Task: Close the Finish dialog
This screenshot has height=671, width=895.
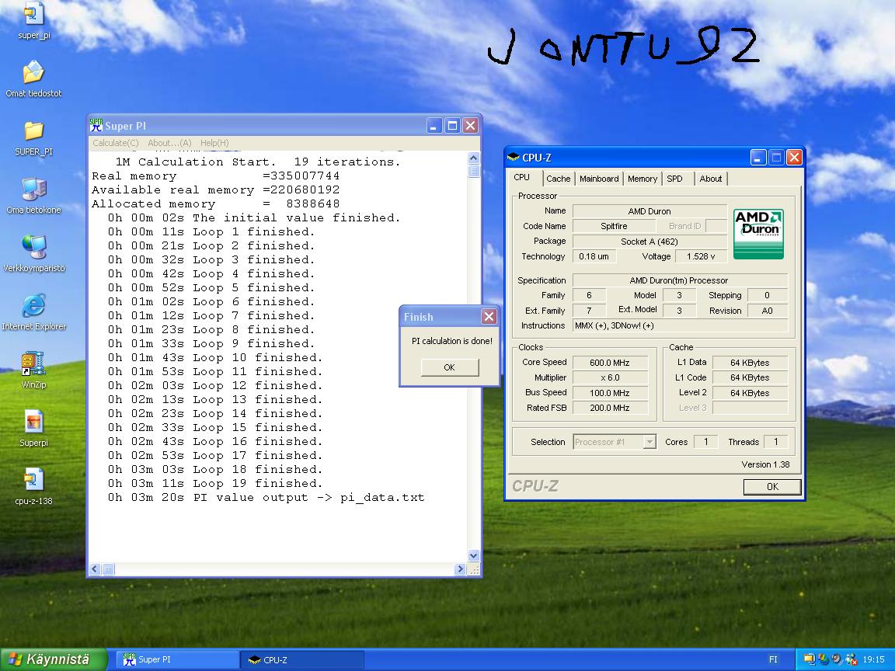Action: pyautogui.click(x=489, y=317)
